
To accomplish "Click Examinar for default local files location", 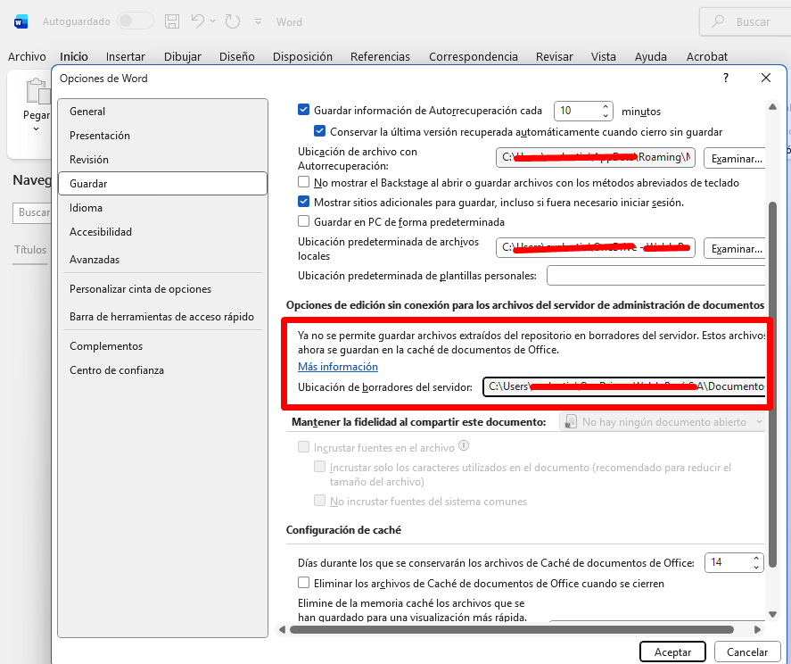I will click(x=736, y=248).
